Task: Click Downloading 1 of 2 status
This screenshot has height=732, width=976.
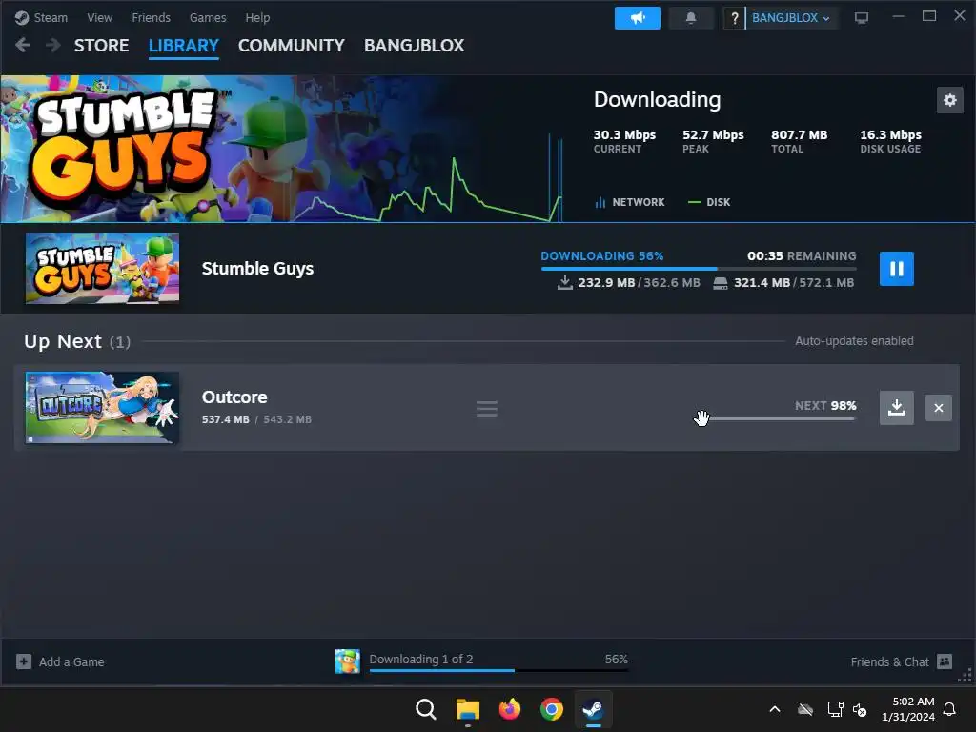Action: coord(420,660)
